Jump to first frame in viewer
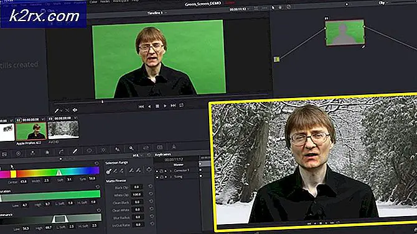417x234 pixels. [141, 107]
